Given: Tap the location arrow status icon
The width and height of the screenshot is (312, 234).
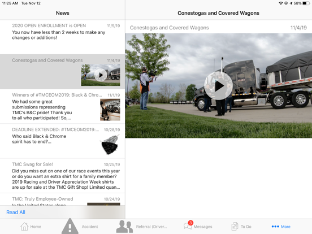Looking at the screenshot, I should [291, 3].
